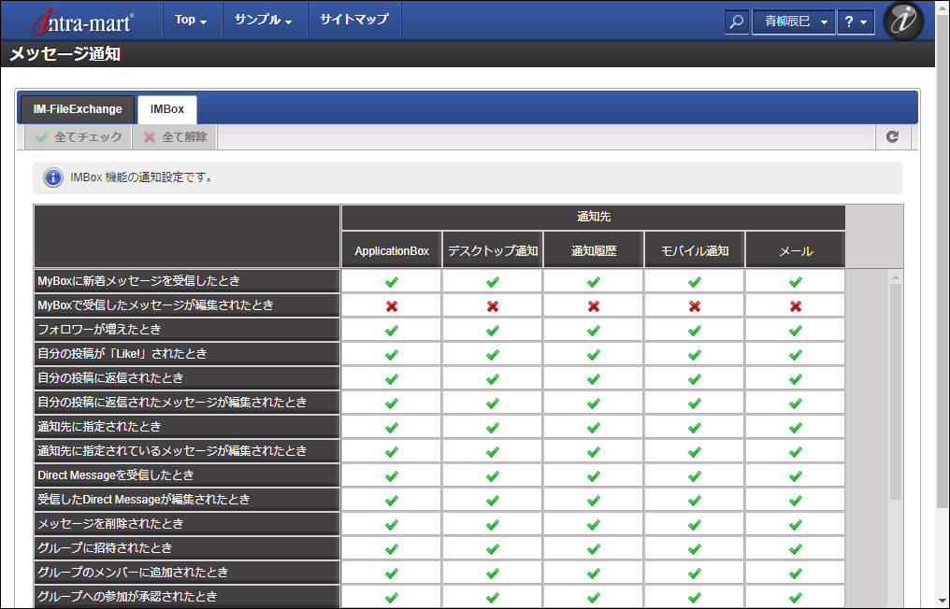Switch to the IM-FileExchange tab

(x=78, y=109)
